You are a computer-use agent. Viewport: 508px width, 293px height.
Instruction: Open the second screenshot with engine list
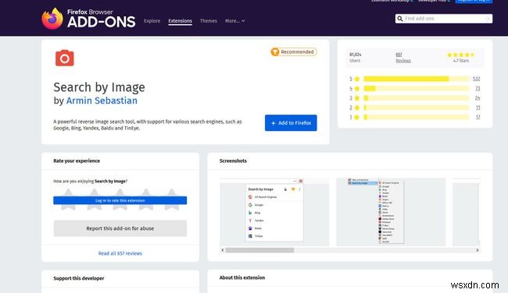391,212
